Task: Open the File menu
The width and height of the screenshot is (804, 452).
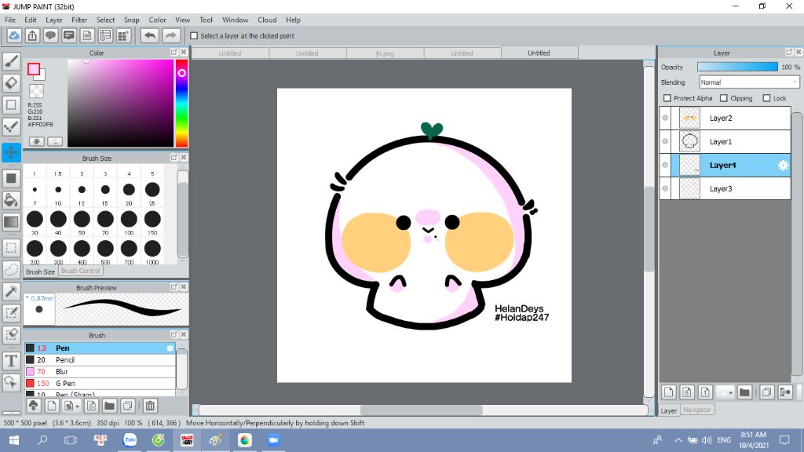Action: (10, 20)
